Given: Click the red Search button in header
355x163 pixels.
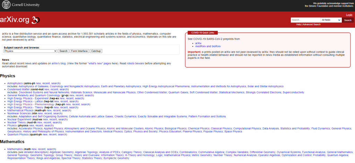Looking at the screenshot, I should coord(348,20).
